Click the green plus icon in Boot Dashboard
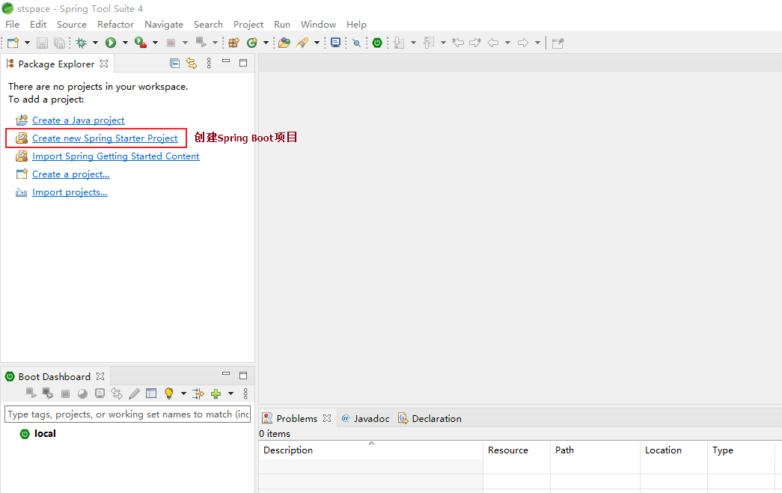This screenshot has width=782, height=493. point(217,393)
